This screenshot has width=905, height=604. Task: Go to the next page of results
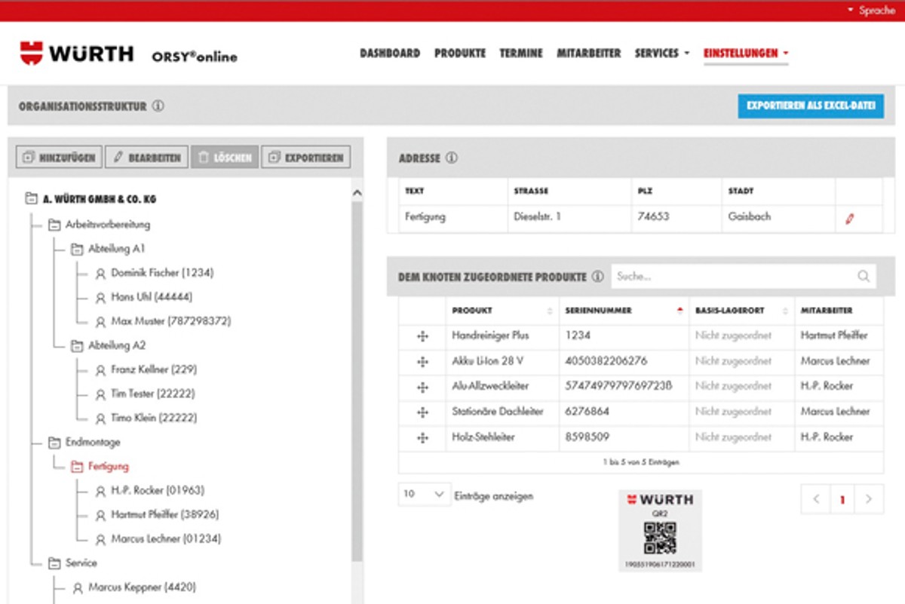coord(870,499)
